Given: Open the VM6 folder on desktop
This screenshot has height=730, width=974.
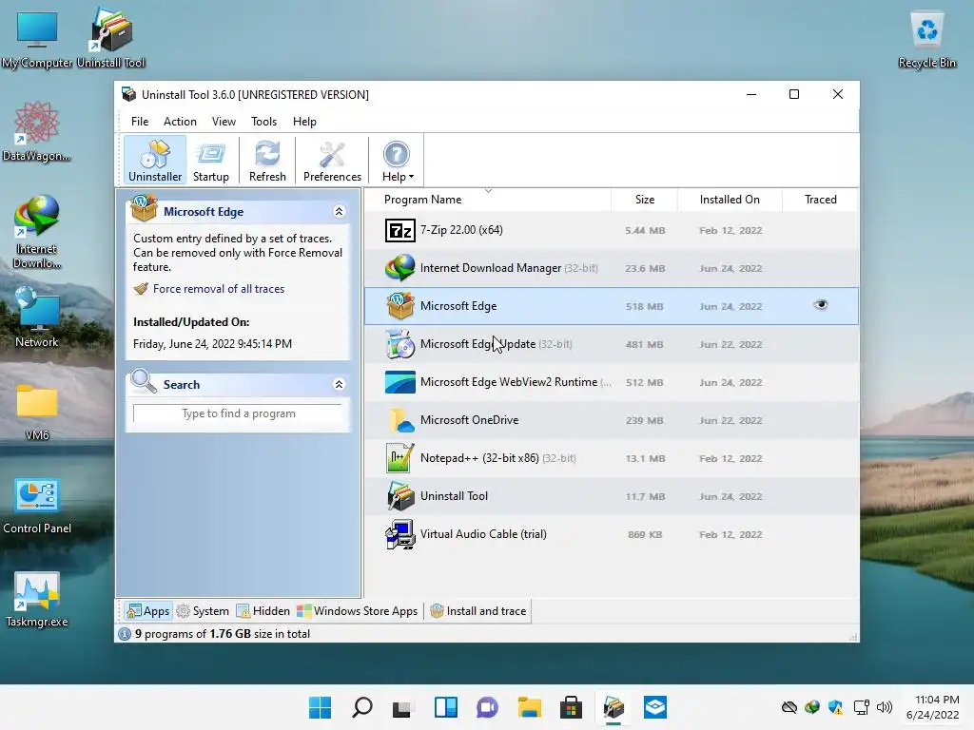Looking at the screenshot, I should [x=37, y=411].
